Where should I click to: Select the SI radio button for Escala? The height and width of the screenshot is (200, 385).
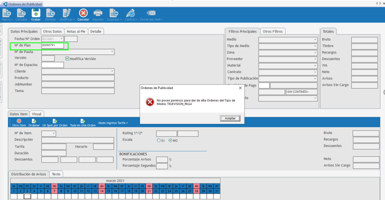[x=159, y=140]
